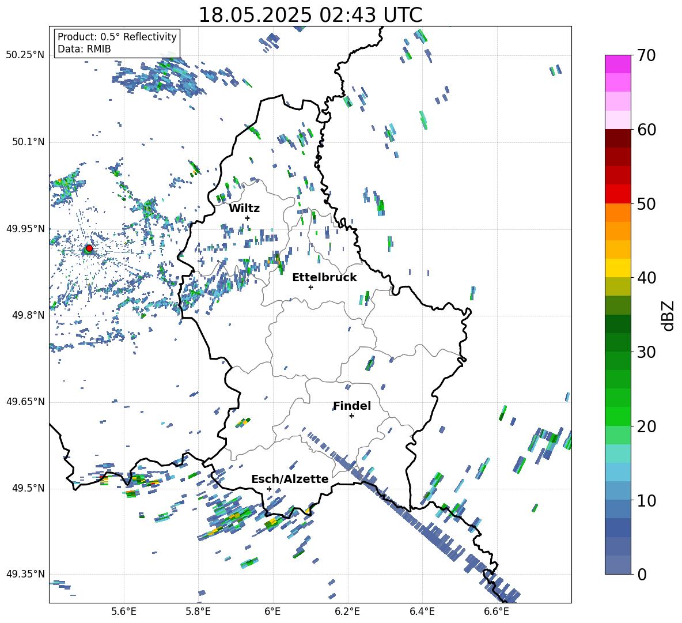
Task: Click the Findel station cross marker
Action: click(x=351, y=416)
